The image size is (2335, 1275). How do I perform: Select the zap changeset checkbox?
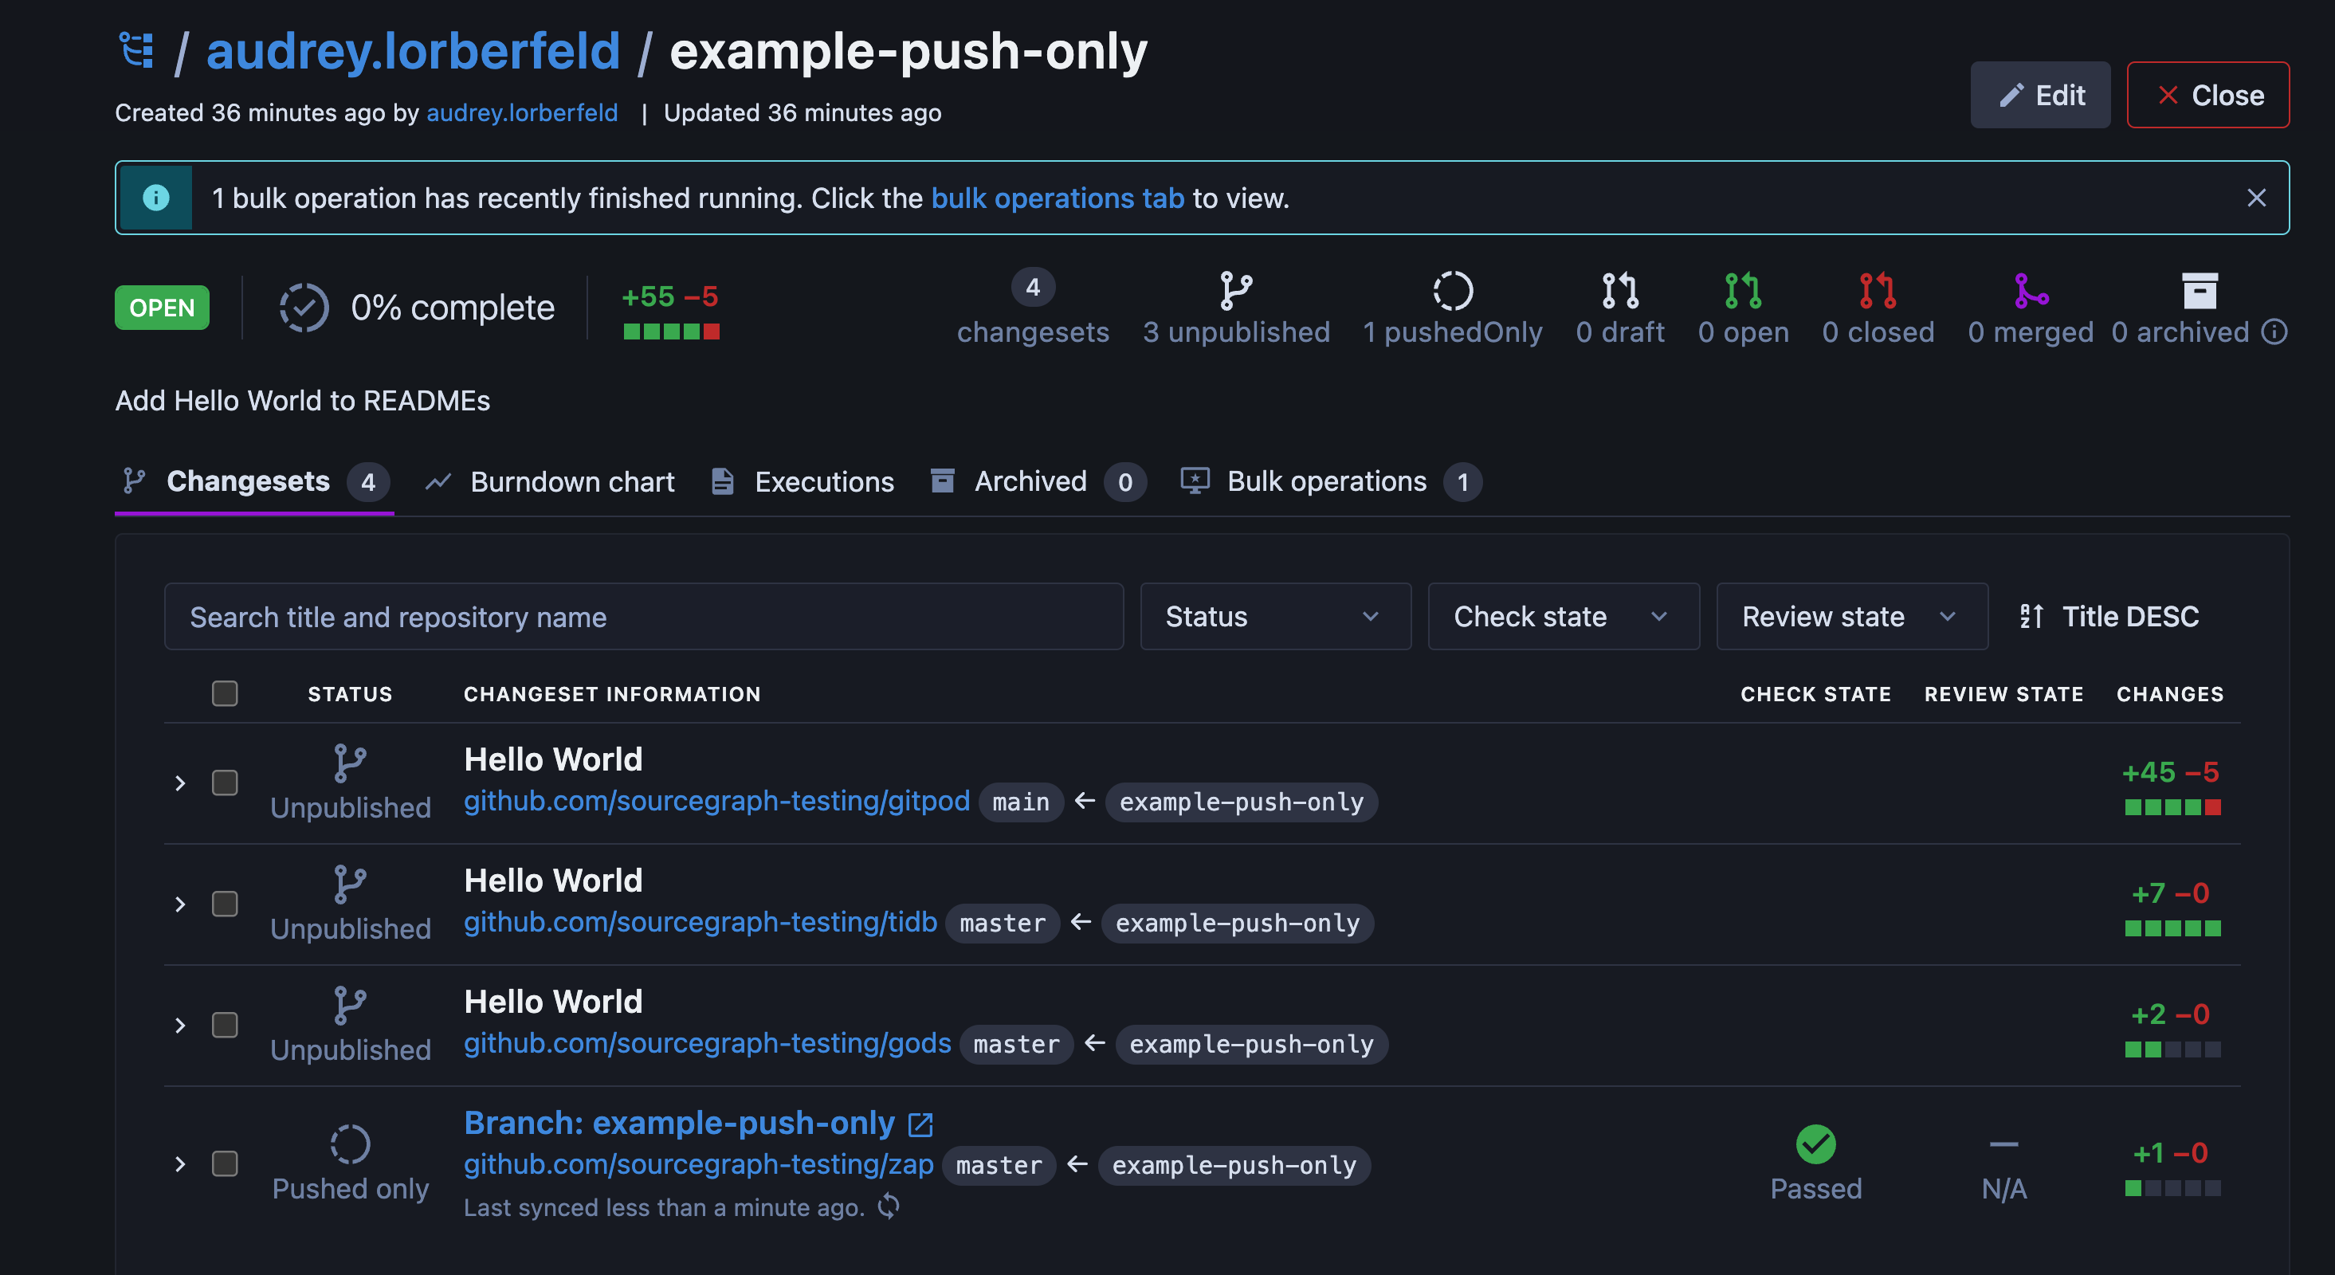225,1163
